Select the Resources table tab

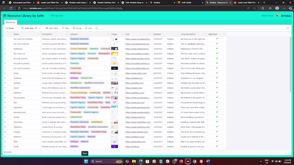pyautogui.click(x=10, y=22)
